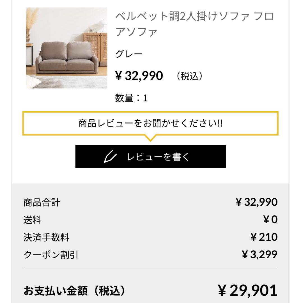Click the ¥210 payment fee value
Image resolution: width=301 pixels, height=303 pixels.
[264, 237]
